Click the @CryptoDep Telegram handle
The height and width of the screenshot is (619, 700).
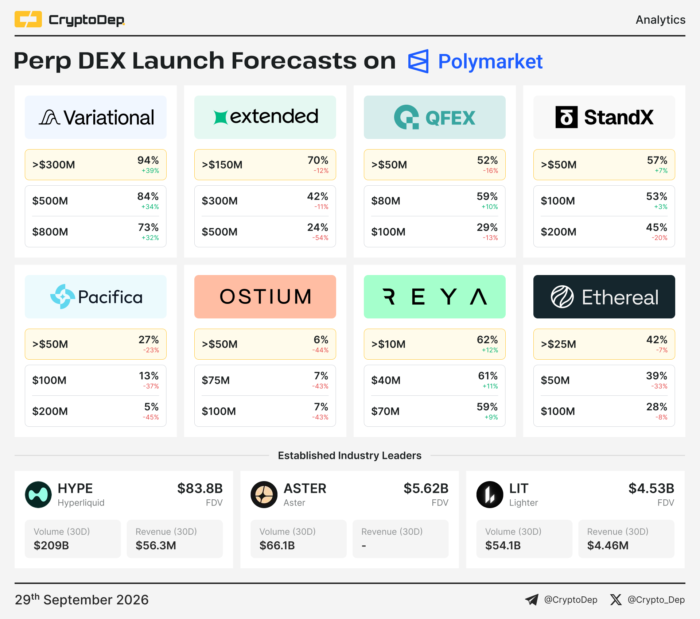pyautogui.click(x=571, y=600)
